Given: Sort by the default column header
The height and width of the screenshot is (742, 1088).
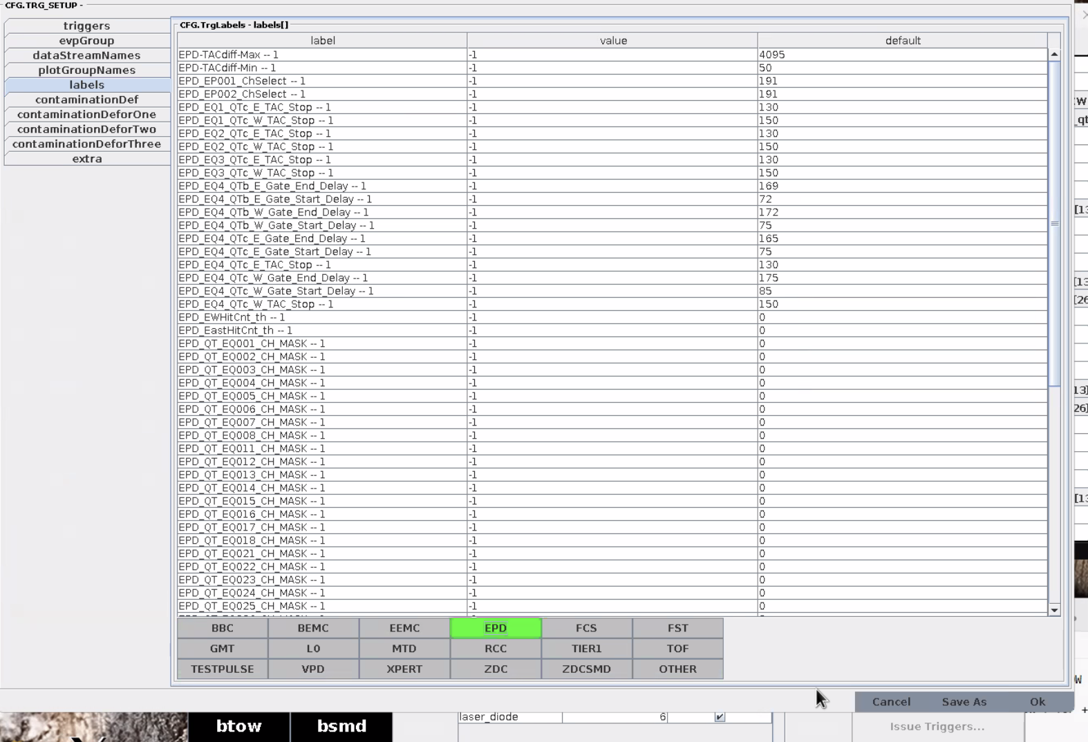Looking at the screenshot, I should coord(903,41).
